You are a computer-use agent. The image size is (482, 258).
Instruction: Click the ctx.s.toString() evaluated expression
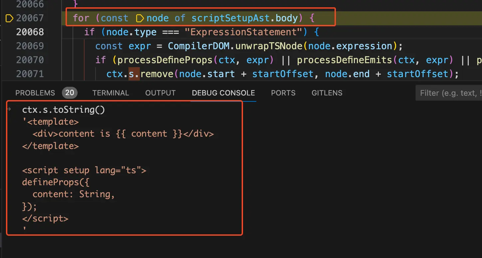click(x=63, y=110)
